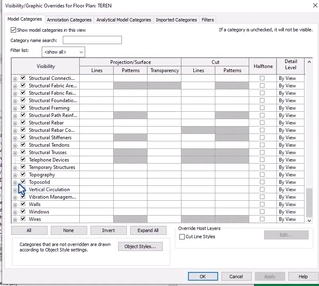Image resolution: width=319 pixels, height=286 pixels.
Task: Open the Imported Categories tab
Action: [x=176, y=20]
